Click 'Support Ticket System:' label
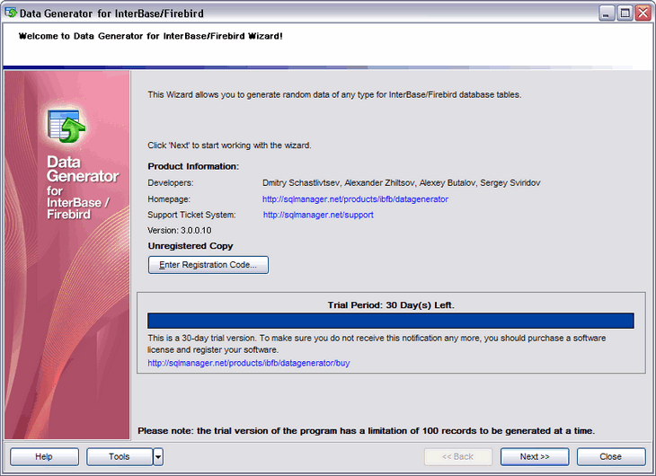The image size is (656, 476). pos(191,215)
